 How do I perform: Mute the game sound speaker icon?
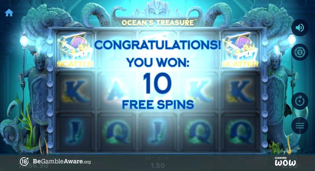(x=300, y=28)
